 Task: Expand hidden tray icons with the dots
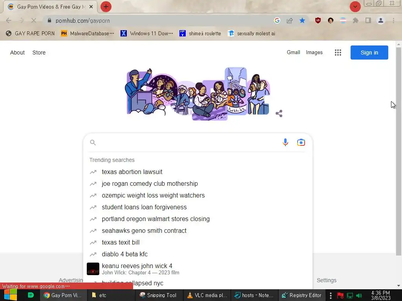coord(331,296)
